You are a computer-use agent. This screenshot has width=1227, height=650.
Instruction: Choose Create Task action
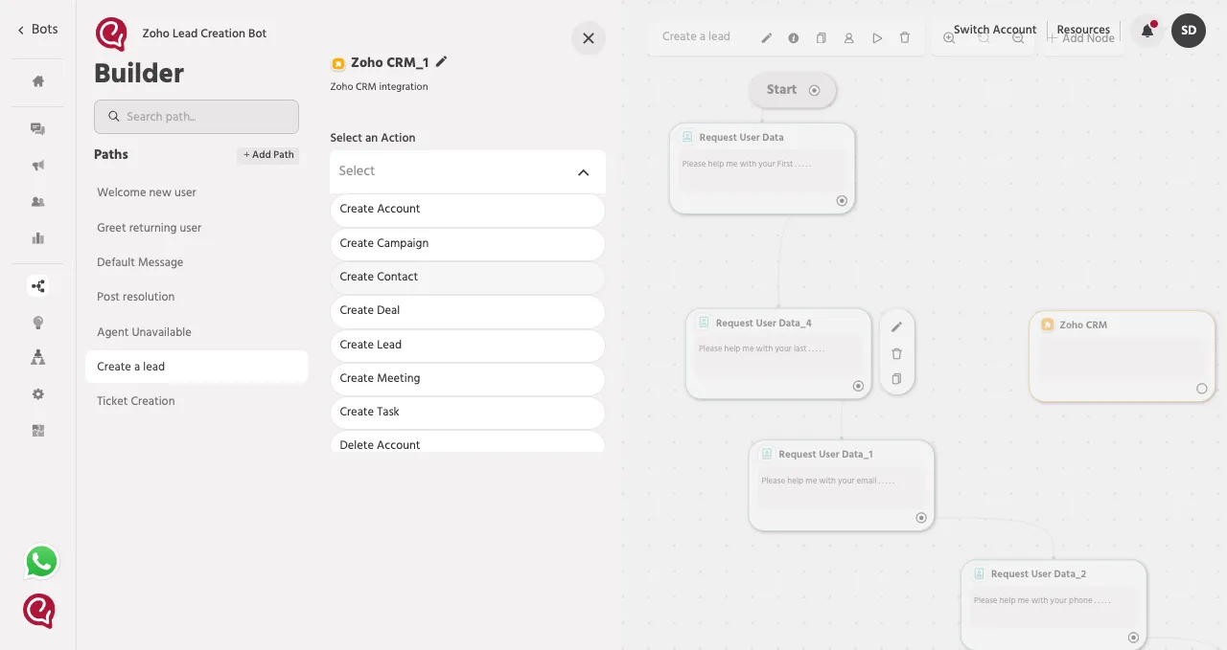[468, 413]
